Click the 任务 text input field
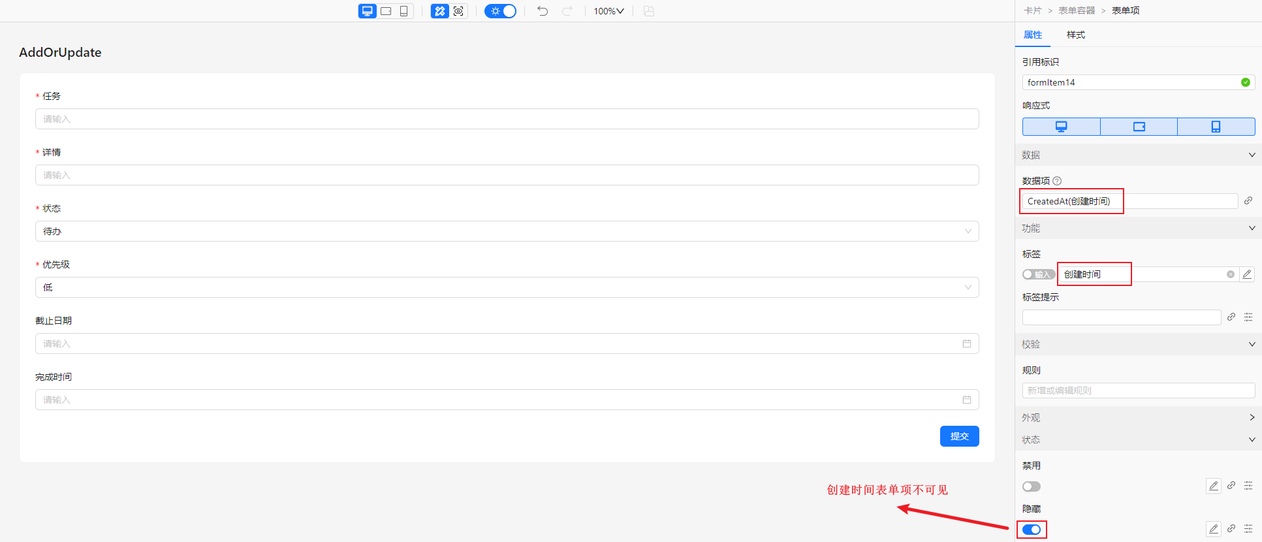This screenshot has width=1262, height=542. (507, 119)
